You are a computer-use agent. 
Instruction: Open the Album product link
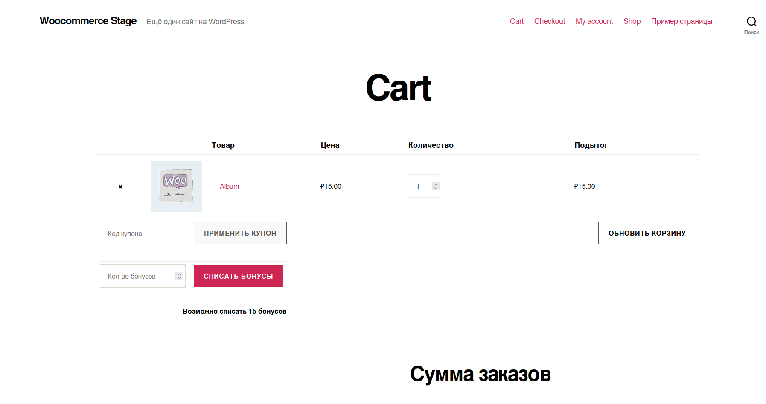[229, 186]
